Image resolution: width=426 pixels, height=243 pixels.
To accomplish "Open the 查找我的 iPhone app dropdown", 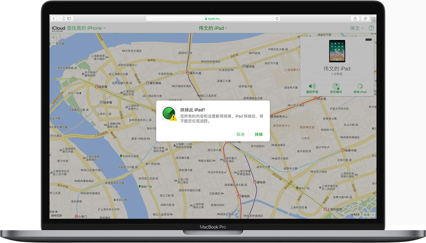I will click(86, 28).
